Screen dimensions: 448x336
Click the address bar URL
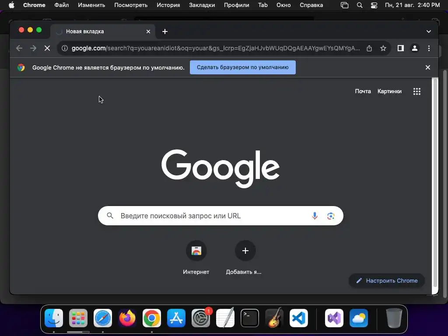216,48
